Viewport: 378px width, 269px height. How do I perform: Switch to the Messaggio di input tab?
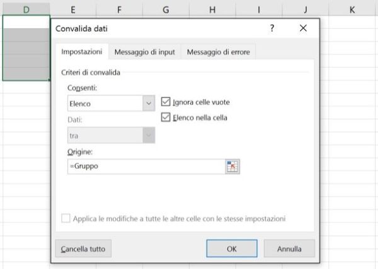click(x=144, y=52)
